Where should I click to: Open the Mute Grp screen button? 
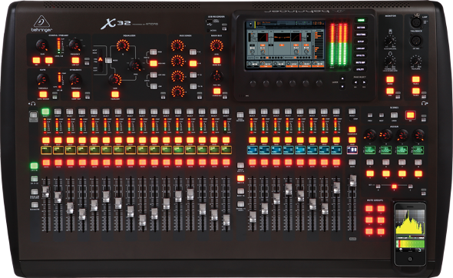click(361, 62)
